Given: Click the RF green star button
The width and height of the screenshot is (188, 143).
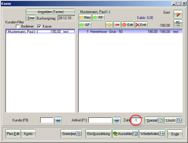Looking at the screenshot, I should 98,17.
